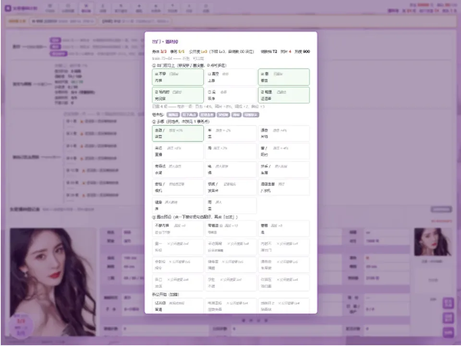Open the large portrait photo of the woman
The height and width of the screenshot is (346, 461).
point(53,282)
